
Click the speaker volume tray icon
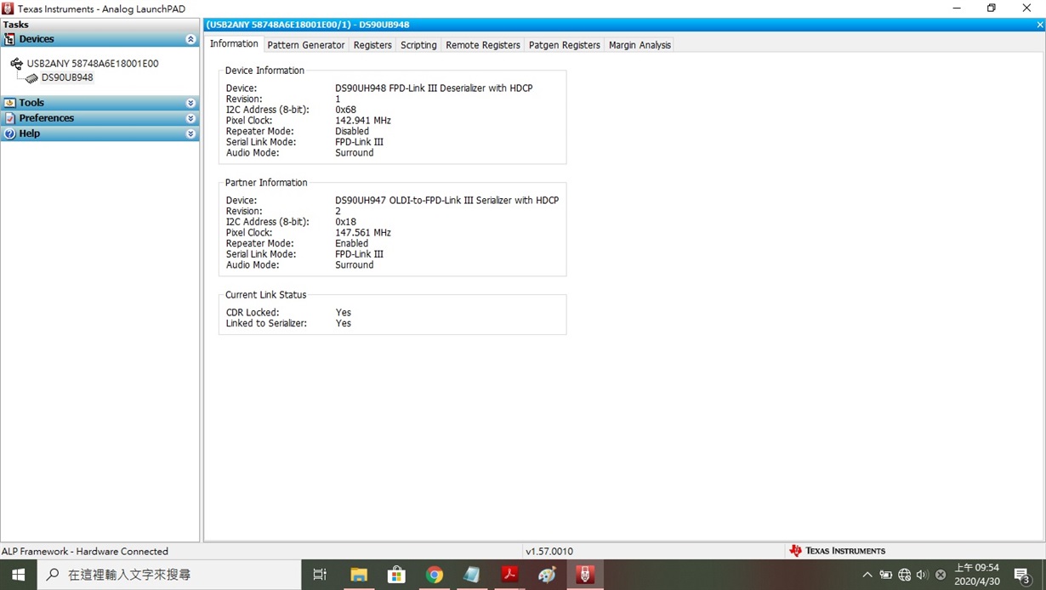(x=922, y=576)
